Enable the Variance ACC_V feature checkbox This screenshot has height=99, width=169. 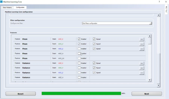pyautogui.click(x=79, y=78)
